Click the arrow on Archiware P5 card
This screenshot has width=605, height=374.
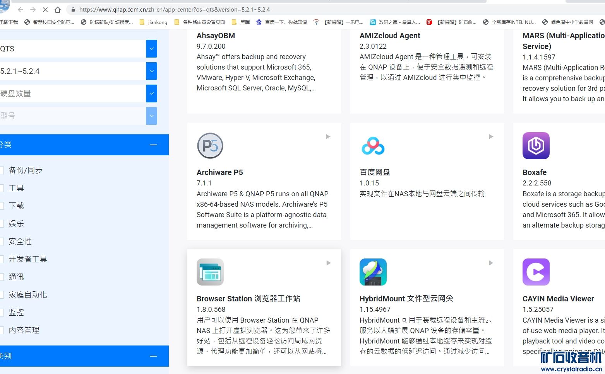click(328, 136)
